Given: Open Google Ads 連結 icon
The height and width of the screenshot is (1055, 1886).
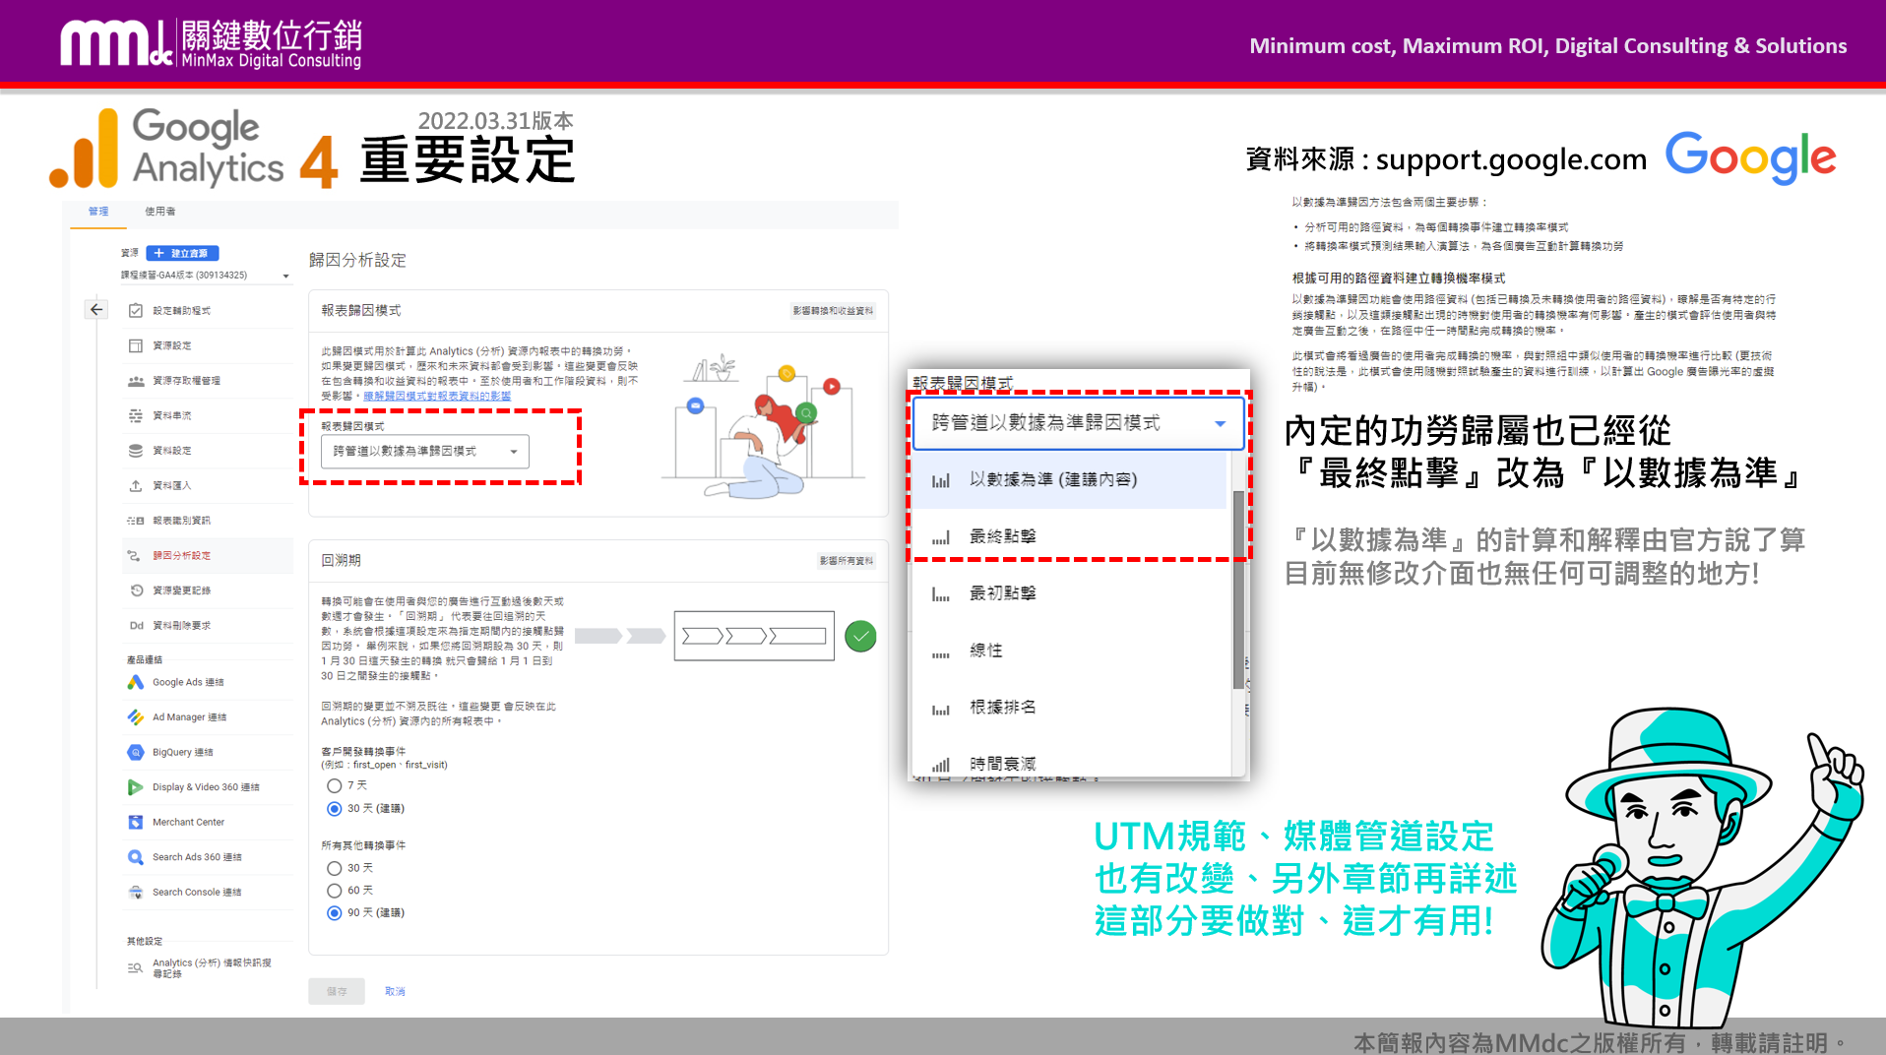Looking at the screenshot, I should [136, 682].
